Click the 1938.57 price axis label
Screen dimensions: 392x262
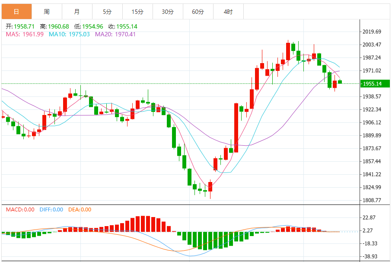tap(372, 96)
